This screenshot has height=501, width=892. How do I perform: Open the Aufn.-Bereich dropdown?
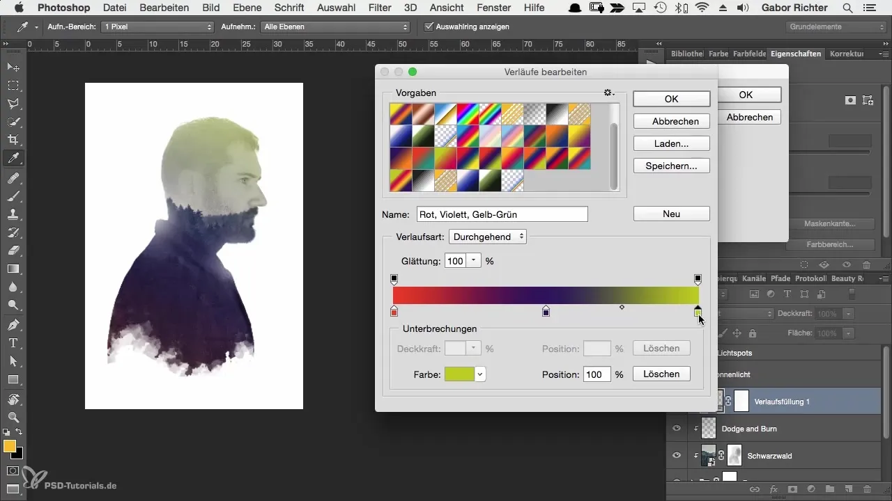[x=157, y=26]
